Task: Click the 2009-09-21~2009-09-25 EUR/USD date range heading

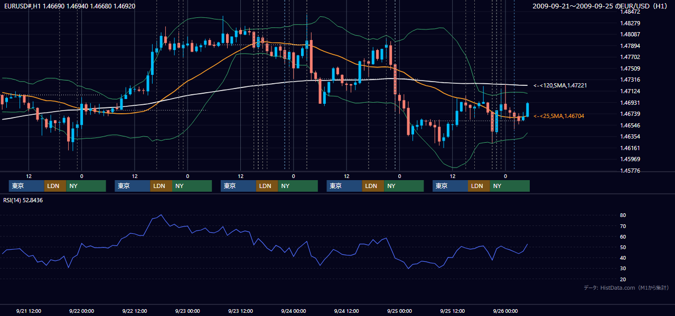Action: pyautogui.click(x=601, y=6)
